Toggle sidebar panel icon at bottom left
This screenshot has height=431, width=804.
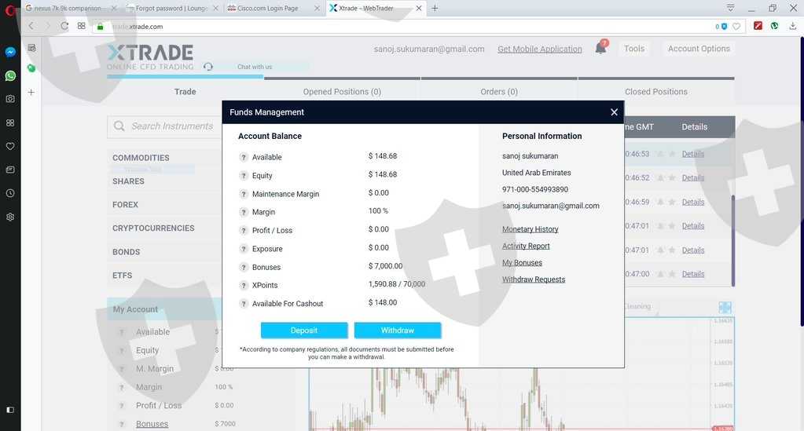10,410
